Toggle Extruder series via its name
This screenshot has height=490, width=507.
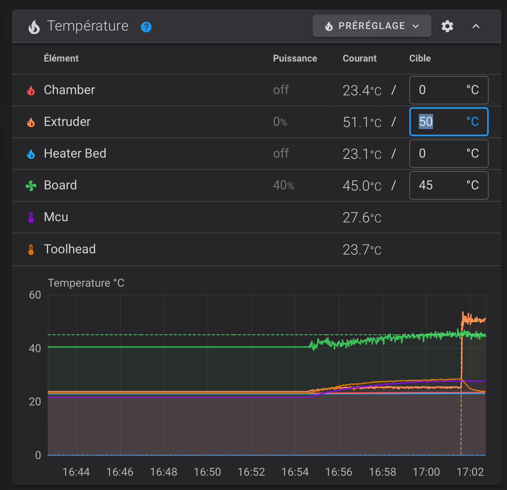point(67,122)
